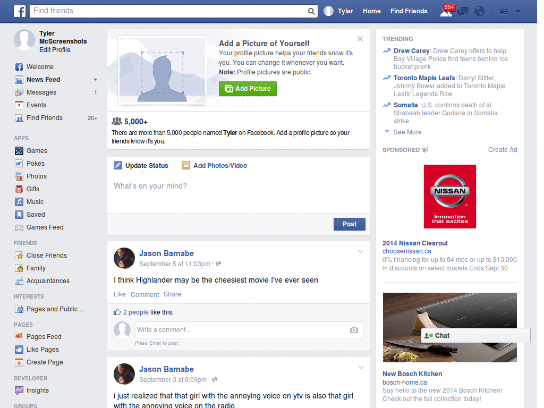Image resolution: width=544 pixels, height=408 pixels.
Task: Click the search magnifier icon
Action: click(x=311, y=11)
